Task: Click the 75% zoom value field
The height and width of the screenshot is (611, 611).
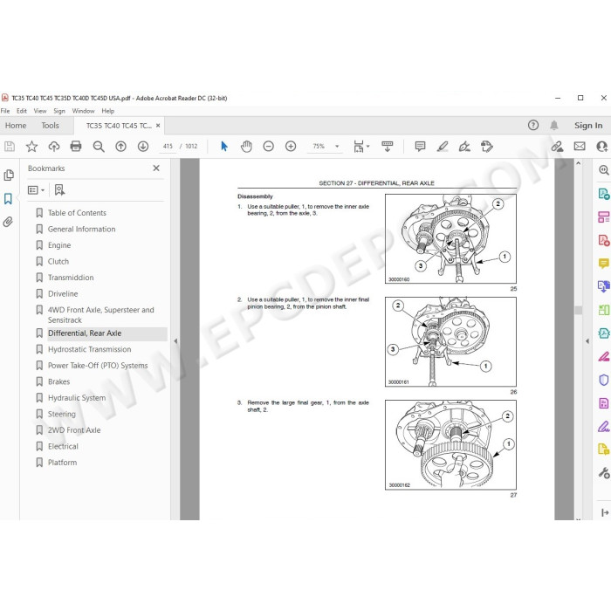Action: click(x=319, y=147)
